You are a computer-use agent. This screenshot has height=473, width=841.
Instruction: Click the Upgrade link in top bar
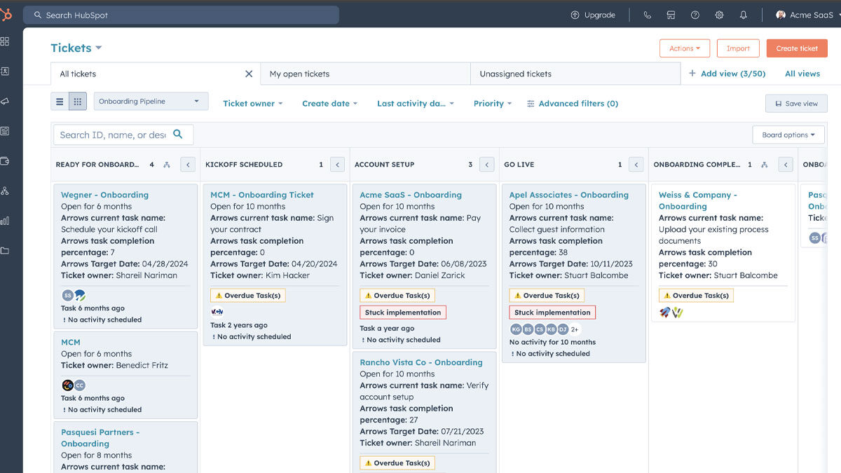point(594,15)
